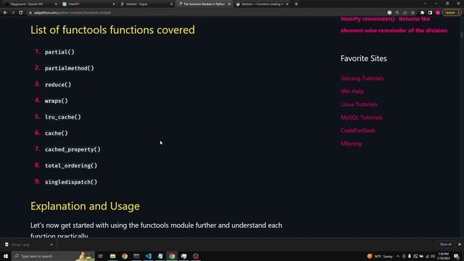
Task: Bookmark this page with star icon
Action: (x=413, y=13)
